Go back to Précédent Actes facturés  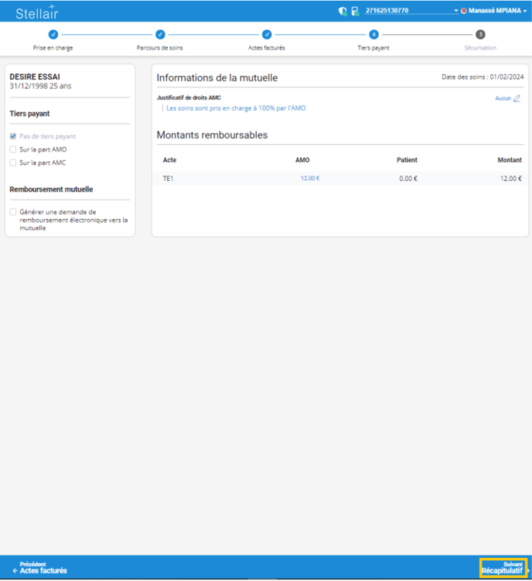(40, 568)
